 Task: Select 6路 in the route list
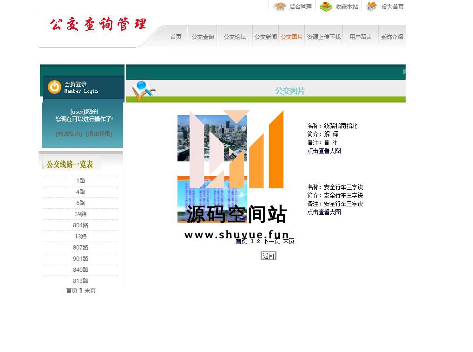(x=80, y=203)
